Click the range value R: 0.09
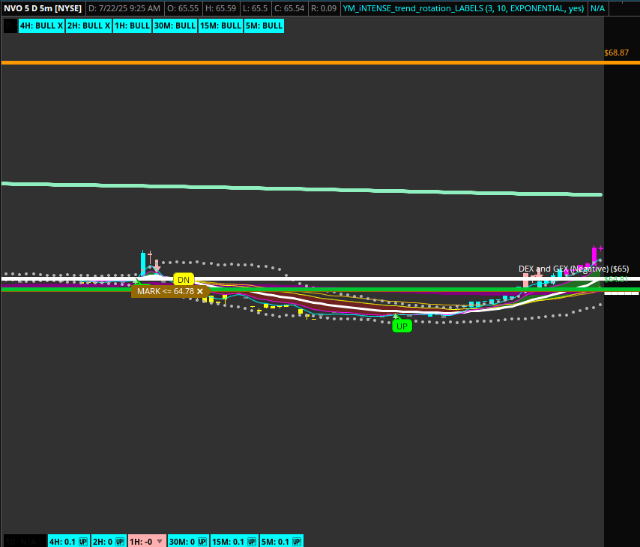Viewport: 640px width, 547px height. point(324,8)
